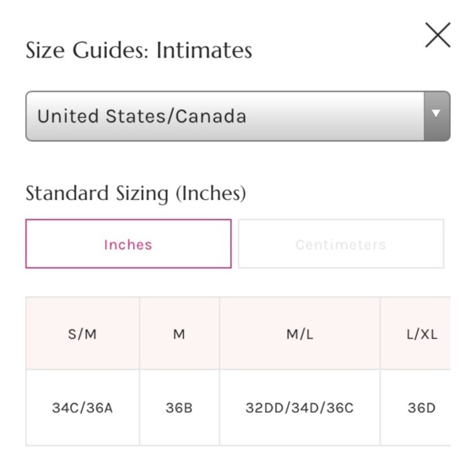Switch sizing units to Centimeters
Screen dimensions: 476x476
coord(341,244)
